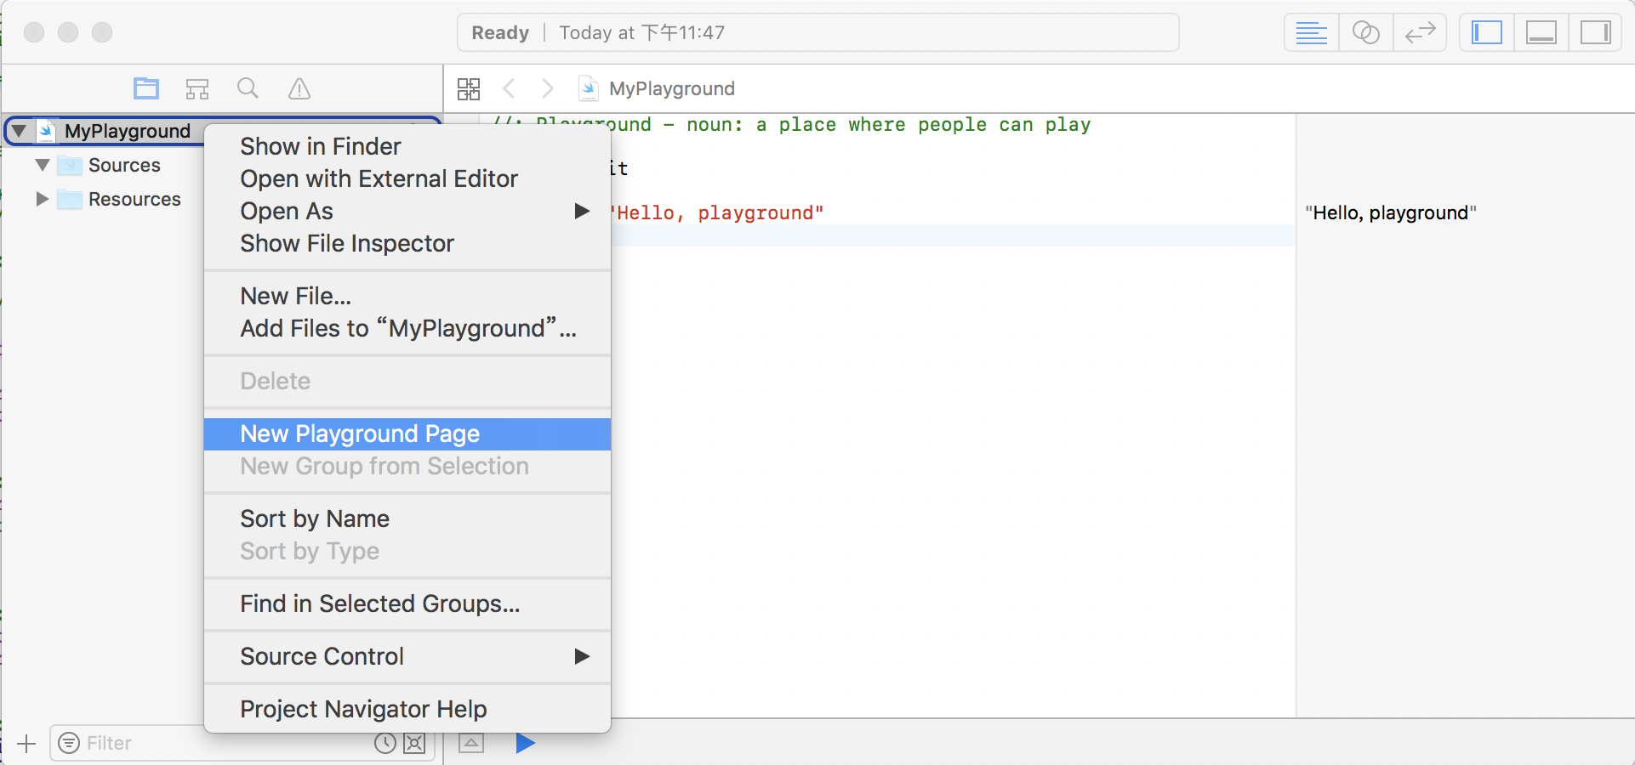Choose New File... from context menu
The image size is (1635, 765).
[x=407, y=296]
